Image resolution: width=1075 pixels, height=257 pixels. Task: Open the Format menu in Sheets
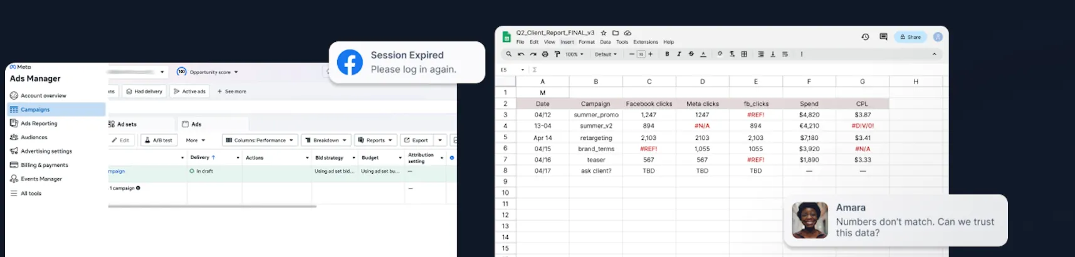[587, 42]
